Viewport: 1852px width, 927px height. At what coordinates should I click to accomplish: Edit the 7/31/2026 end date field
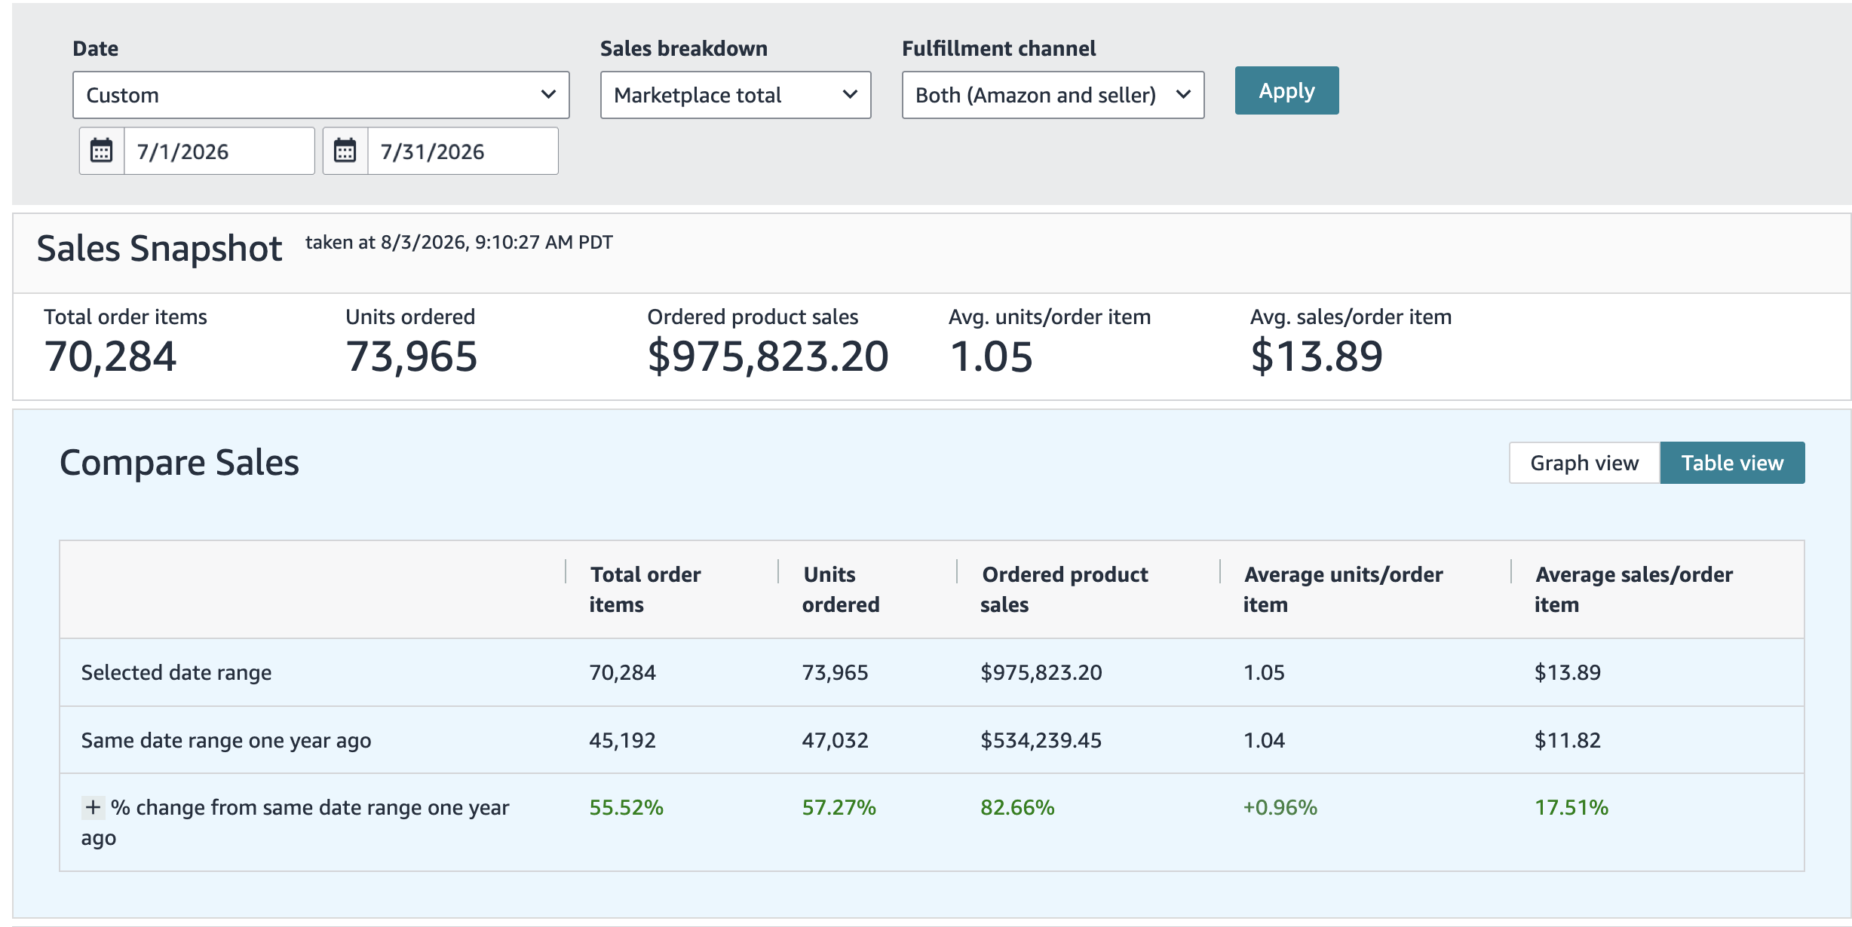click(463, 151)
